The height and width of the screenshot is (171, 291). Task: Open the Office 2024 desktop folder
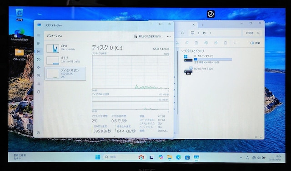coord(19,54)
